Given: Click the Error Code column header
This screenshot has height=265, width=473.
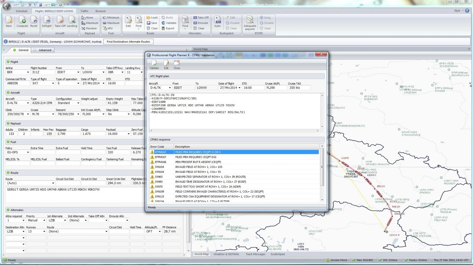Looking at the screenshot, I should tap(161, 147).
